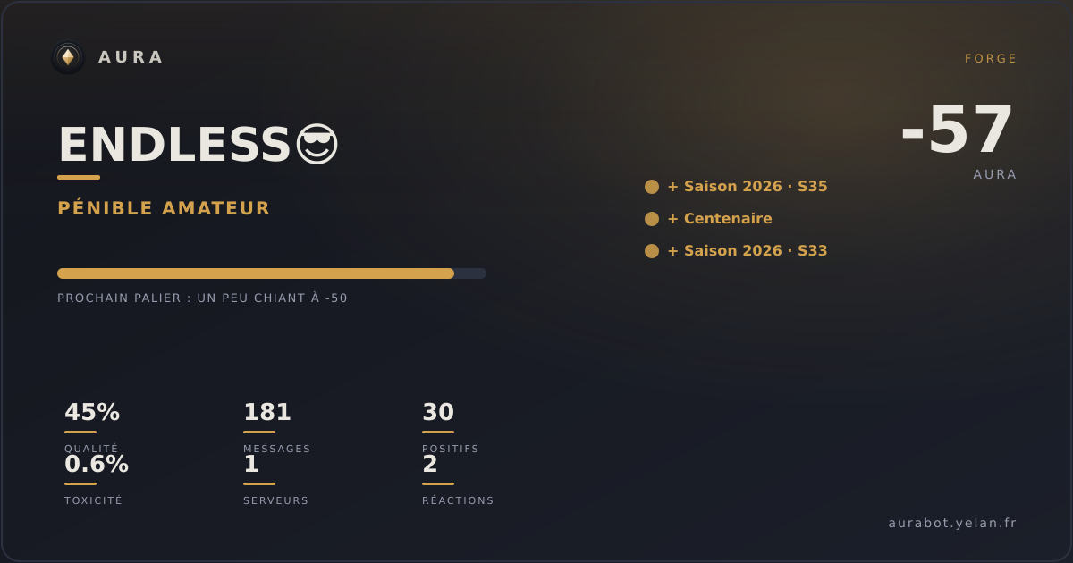Click the -57 aura score
The height and width of the screenshot is (563, 1073).
[958, 130]
